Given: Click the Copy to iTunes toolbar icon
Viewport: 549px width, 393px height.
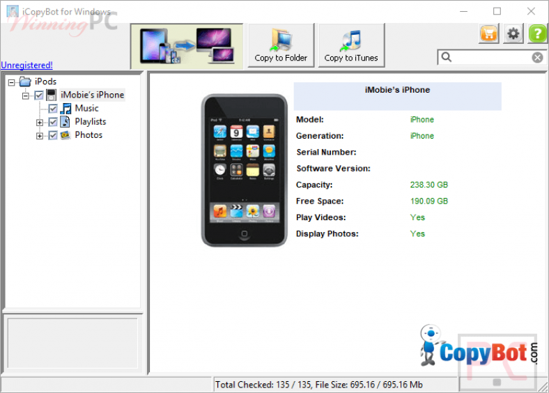Looking at the screenshot, I should pos(351,40).
